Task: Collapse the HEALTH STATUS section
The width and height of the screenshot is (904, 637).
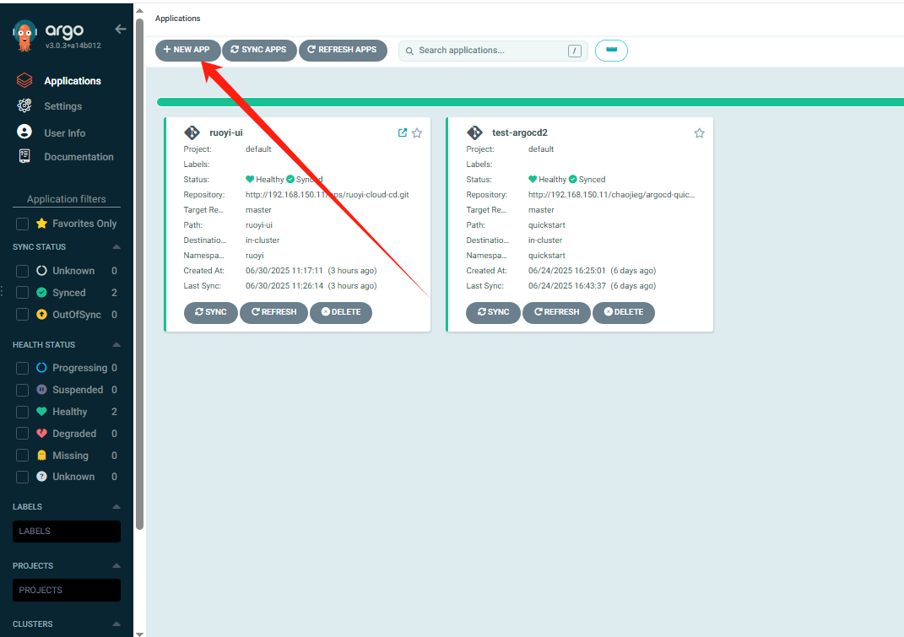Action: pos(116,345)
